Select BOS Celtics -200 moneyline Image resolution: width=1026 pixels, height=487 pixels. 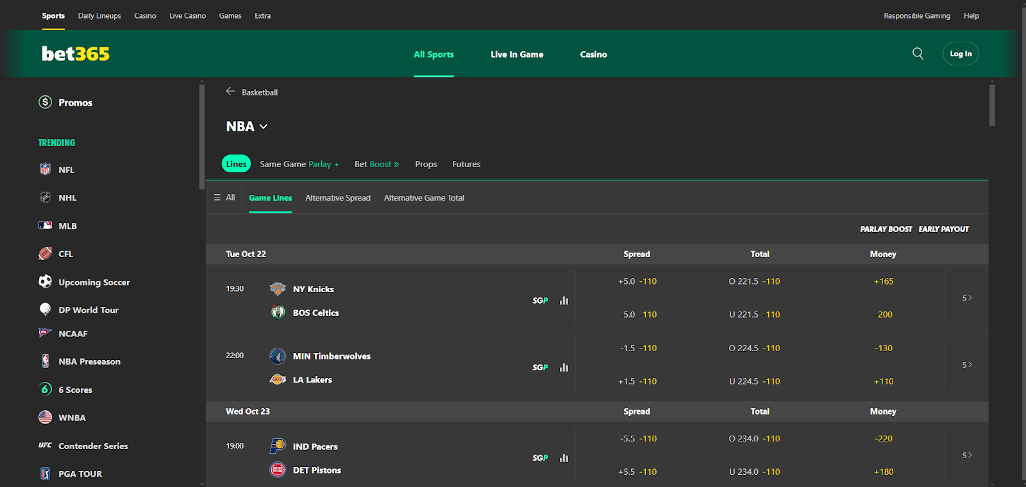pyautogui.click(x=884, y=315)
